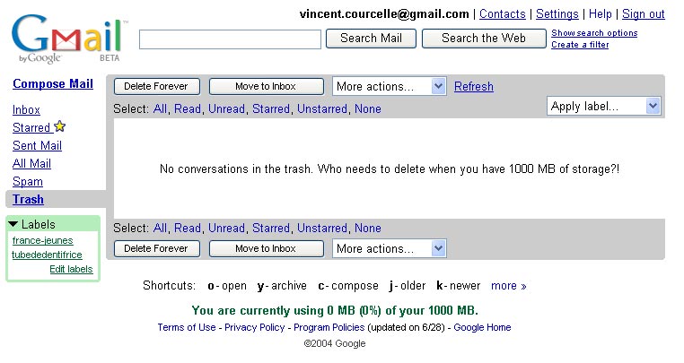Viewport: 684px width, 363px height.
Task: Click the Gmail logo
Action: pos(69,39)
